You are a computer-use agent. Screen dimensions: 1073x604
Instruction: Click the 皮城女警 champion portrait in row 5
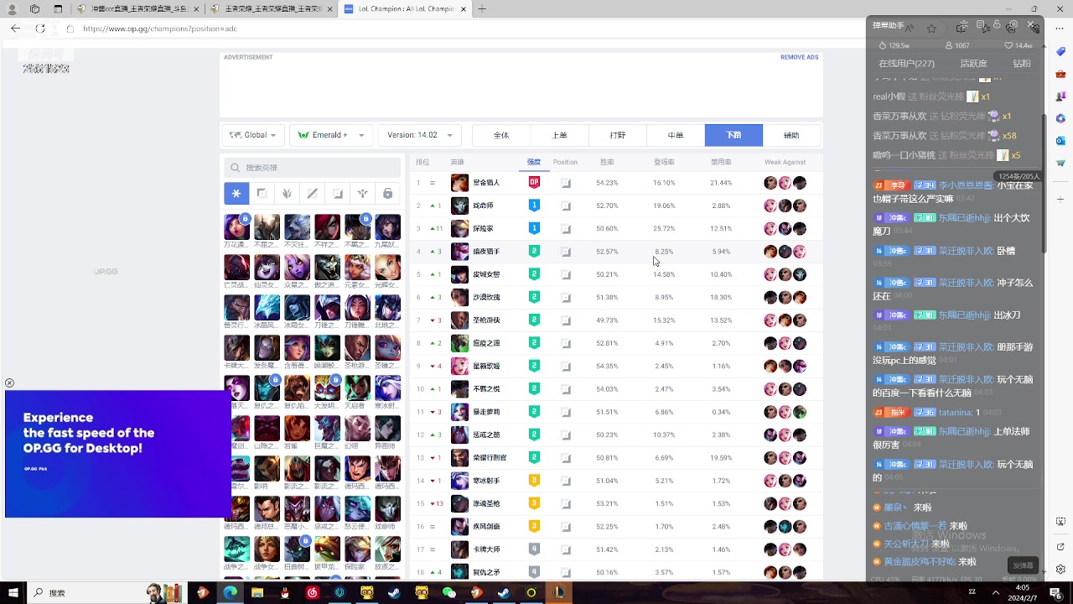click(459, 274)
